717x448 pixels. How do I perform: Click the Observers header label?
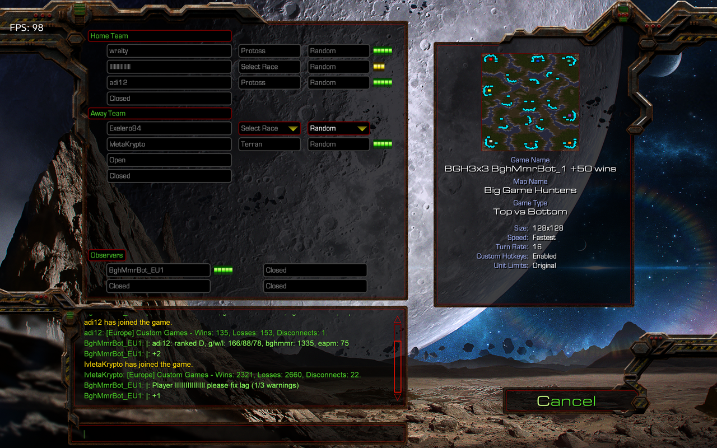pos(106,255)
